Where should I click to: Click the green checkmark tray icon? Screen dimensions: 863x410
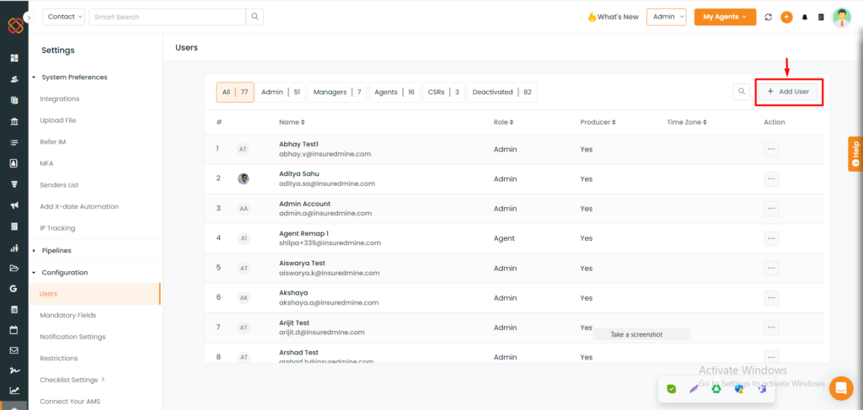click(x=671, y=389)
